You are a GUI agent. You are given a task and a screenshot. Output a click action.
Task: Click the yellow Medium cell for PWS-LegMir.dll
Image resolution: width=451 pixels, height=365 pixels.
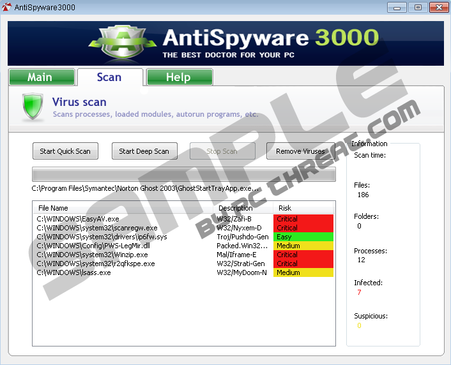tap(303, 246)
